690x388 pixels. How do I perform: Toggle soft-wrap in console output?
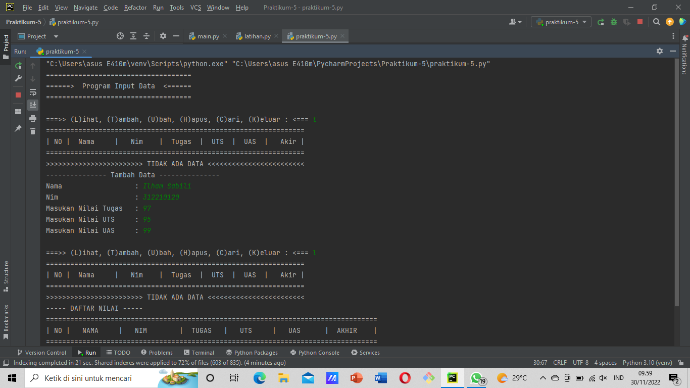pyautogui.click(x=33, y=92)
